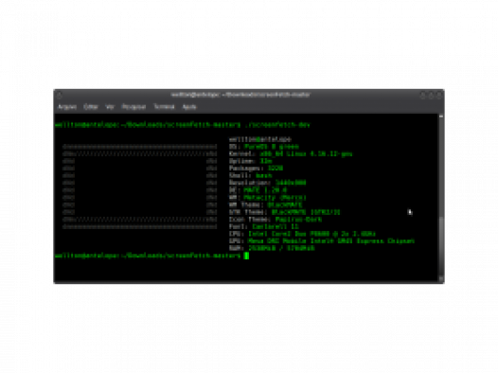Click the "Uptime:" line in output
The width and height of the screenshot is (498, 373).
(x=251, y=161)
